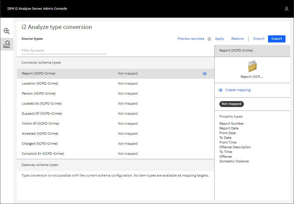
Task: Click the Not mapped status badge
Action: (231, 104)
